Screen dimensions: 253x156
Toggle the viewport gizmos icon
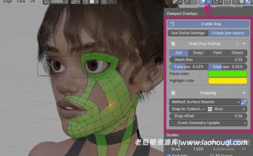tap(187, 2)
